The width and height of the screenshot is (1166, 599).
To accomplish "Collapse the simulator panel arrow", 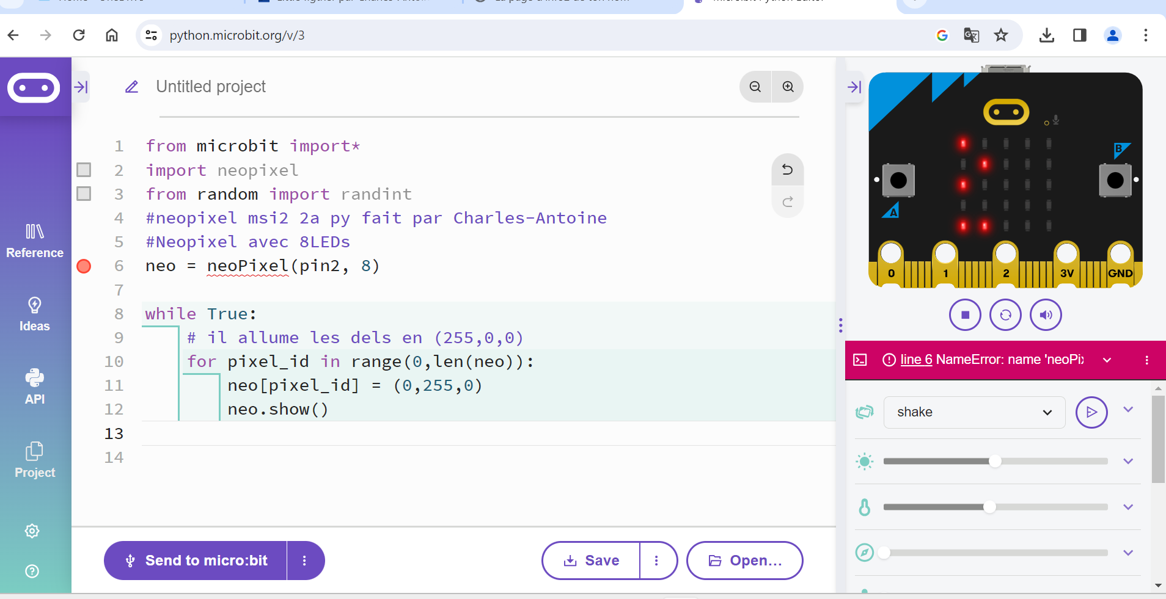I will (x=854, y=87).
